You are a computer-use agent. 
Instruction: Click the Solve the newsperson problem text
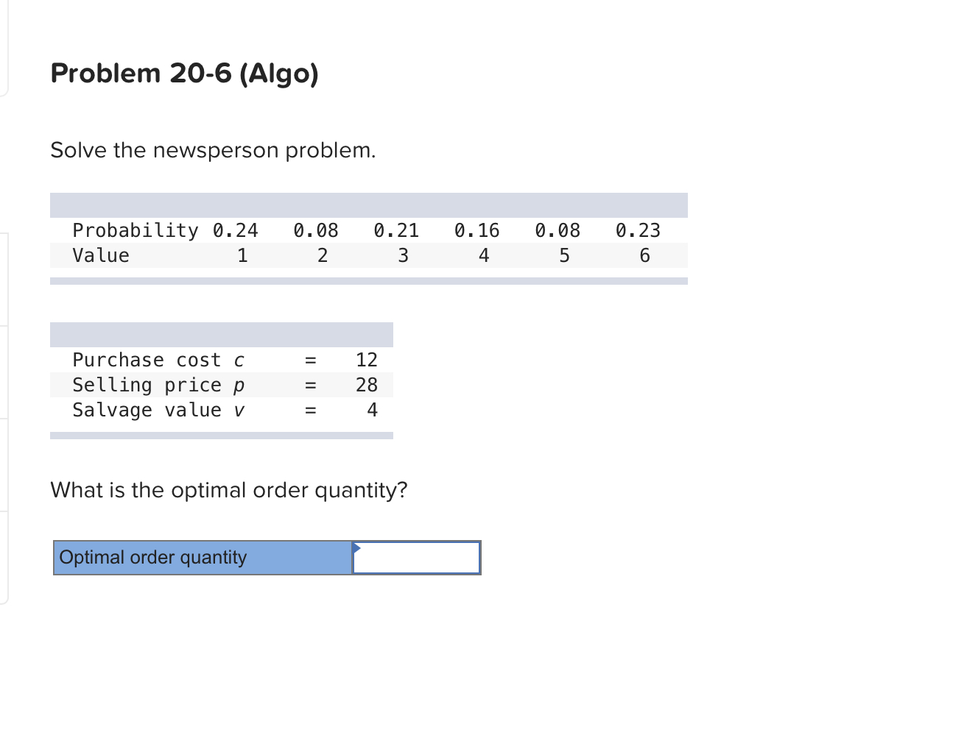[x=213, y=150]
